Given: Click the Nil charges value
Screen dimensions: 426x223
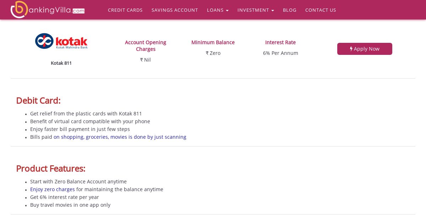Looking at the screenshot, I should tap(146, 60).
